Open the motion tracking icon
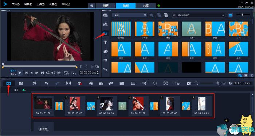 [111, 83]
